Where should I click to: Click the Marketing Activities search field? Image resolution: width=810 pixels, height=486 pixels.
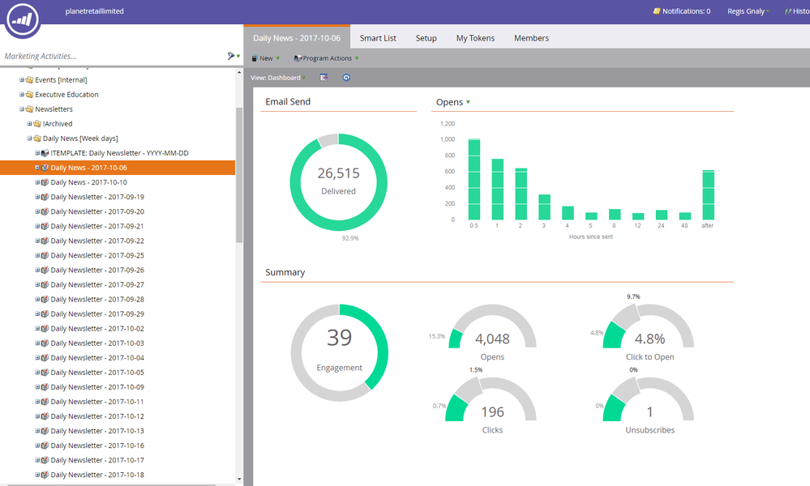[x=114, y=56]
